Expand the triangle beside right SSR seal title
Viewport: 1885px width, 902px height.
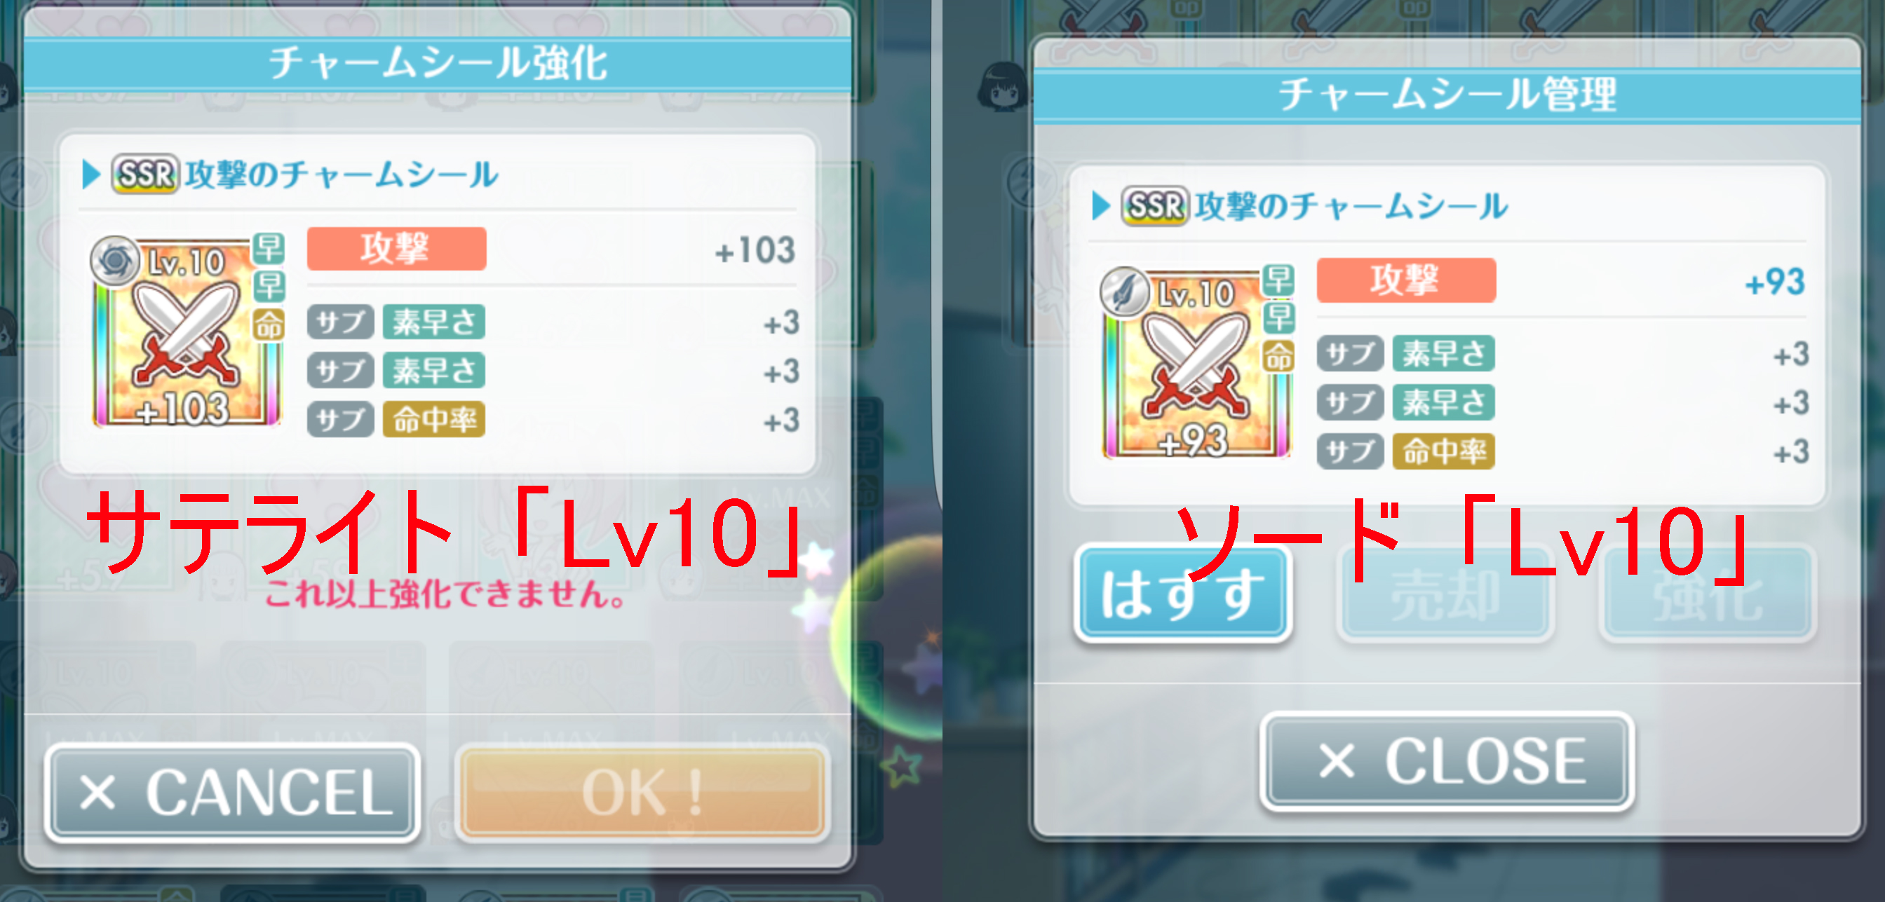[x=1100, y=205]
